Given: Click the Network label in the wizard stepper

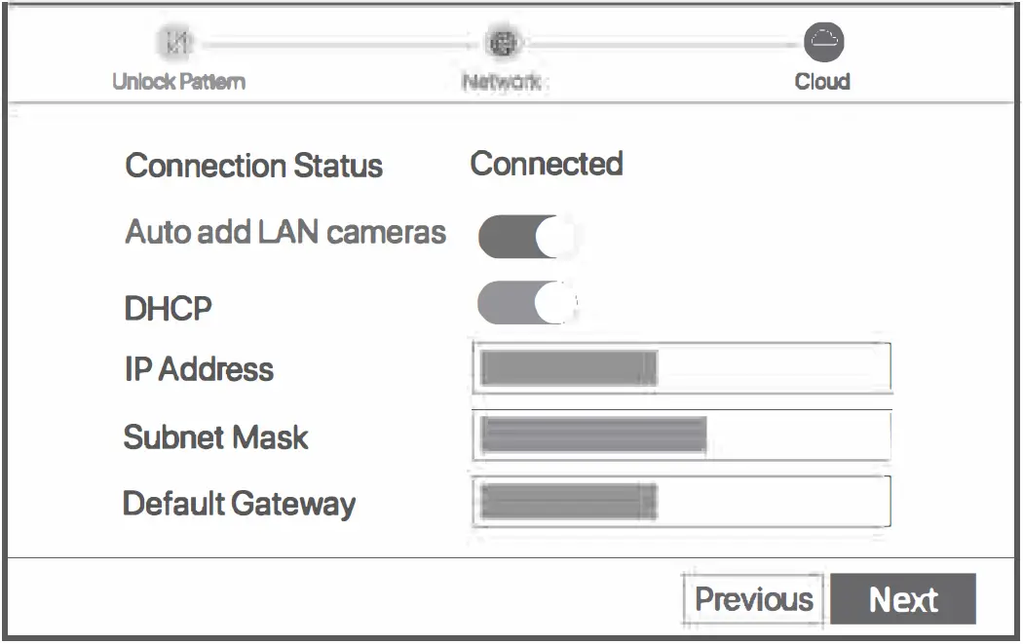Looking at the screenshot, I should tap(503, 82).
